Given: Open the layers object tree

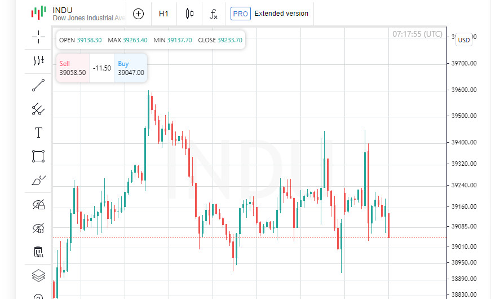Looking at the screenshot, I should [x=38, y=276].
